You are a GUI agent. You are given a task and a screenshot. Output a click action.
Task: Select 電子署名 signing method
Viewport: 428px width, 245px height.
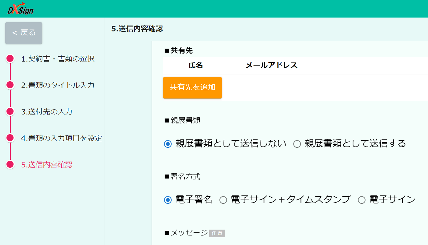(168, 199)
